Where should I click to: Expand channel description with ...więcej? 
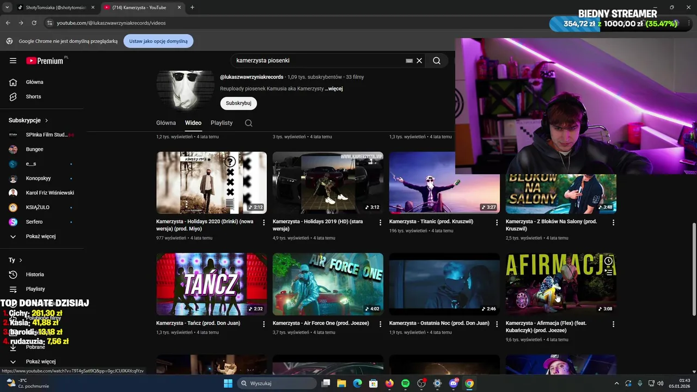click(x=334, y=89)
